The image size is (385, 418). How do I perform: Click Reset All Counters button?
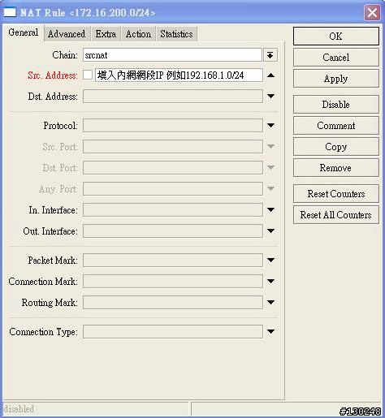pos(336,215)
